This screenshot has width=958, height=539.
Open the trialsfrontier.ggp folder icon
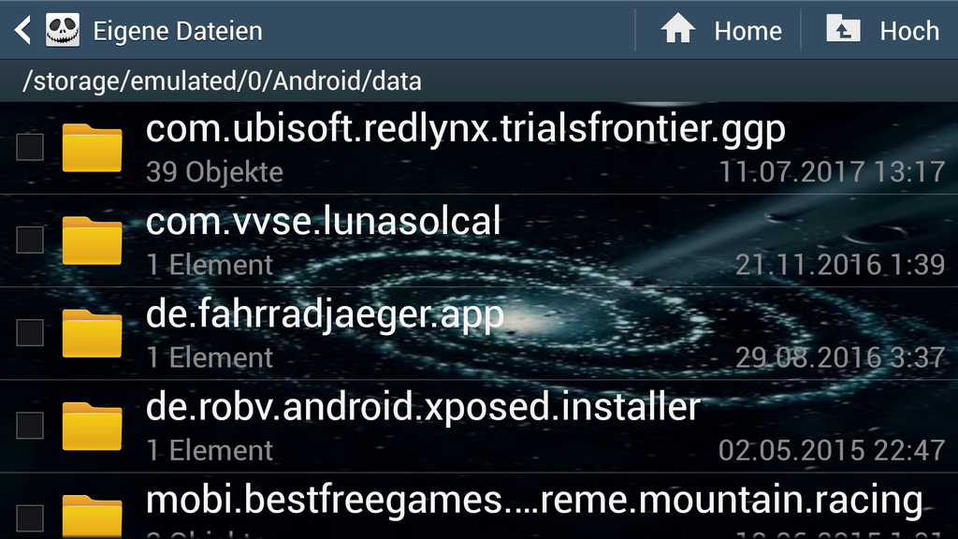pos(92,147)
